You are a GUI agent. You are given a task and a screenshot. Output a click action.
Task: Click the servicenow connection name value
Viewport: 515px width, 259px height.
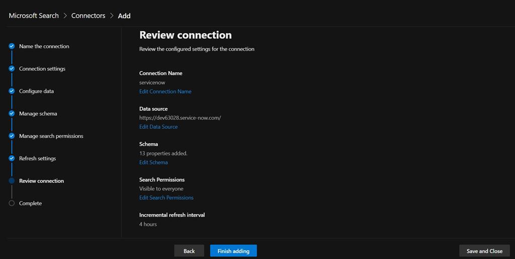[x=152, y=82]
